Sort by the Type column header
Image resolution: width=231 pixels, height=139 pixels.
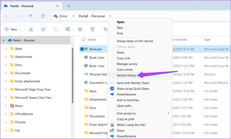(207, 40)
